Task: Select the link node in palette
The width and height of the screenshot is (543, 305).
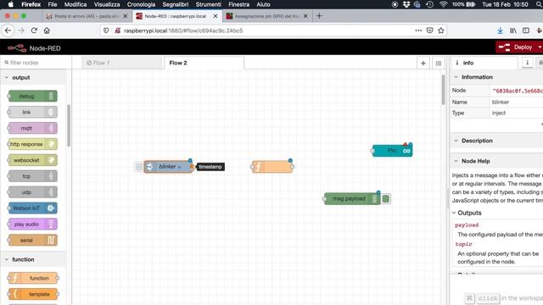Action: pyautogui.click(x=32, y=112)
